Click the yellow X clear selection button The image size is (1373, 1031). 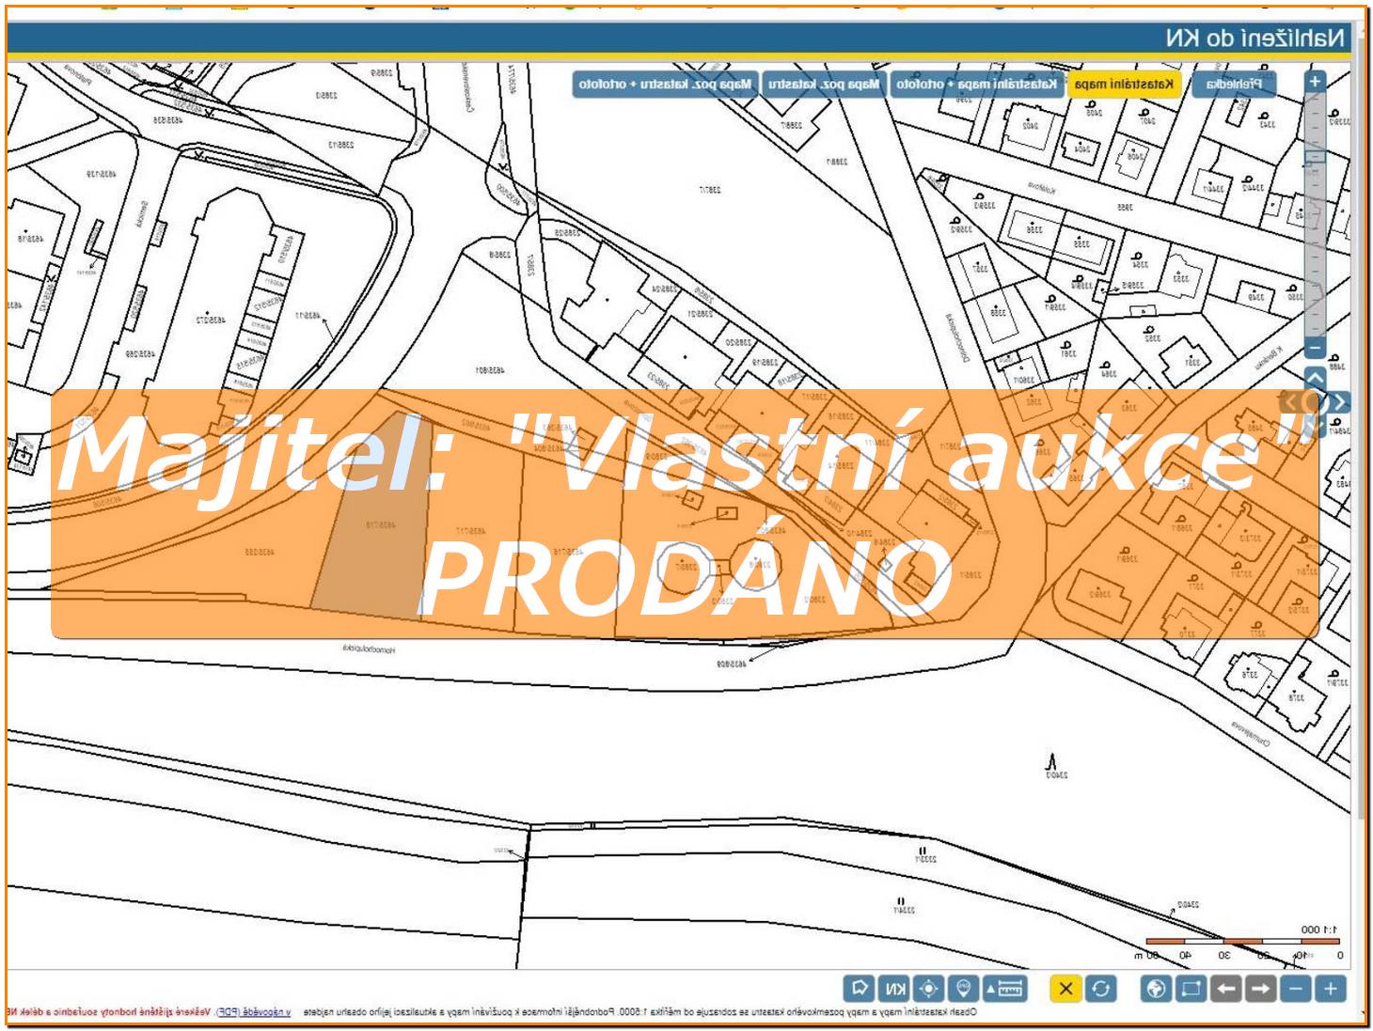(1065, 988)
